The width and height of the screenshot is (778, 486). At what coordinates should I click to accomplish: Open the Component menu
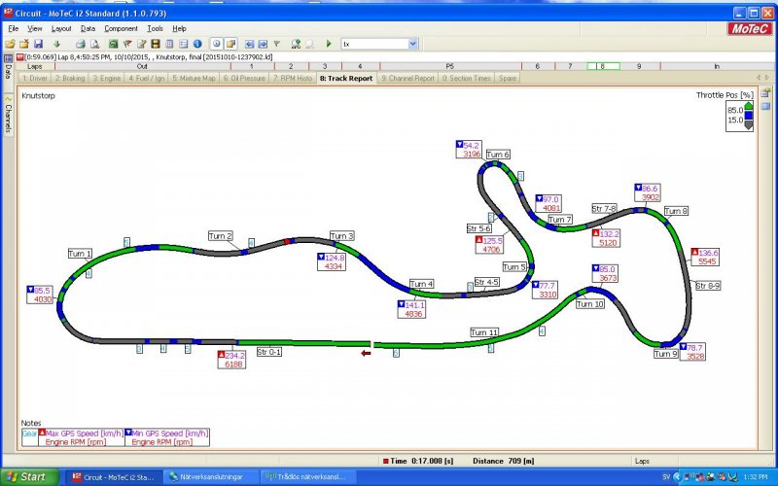121,28
